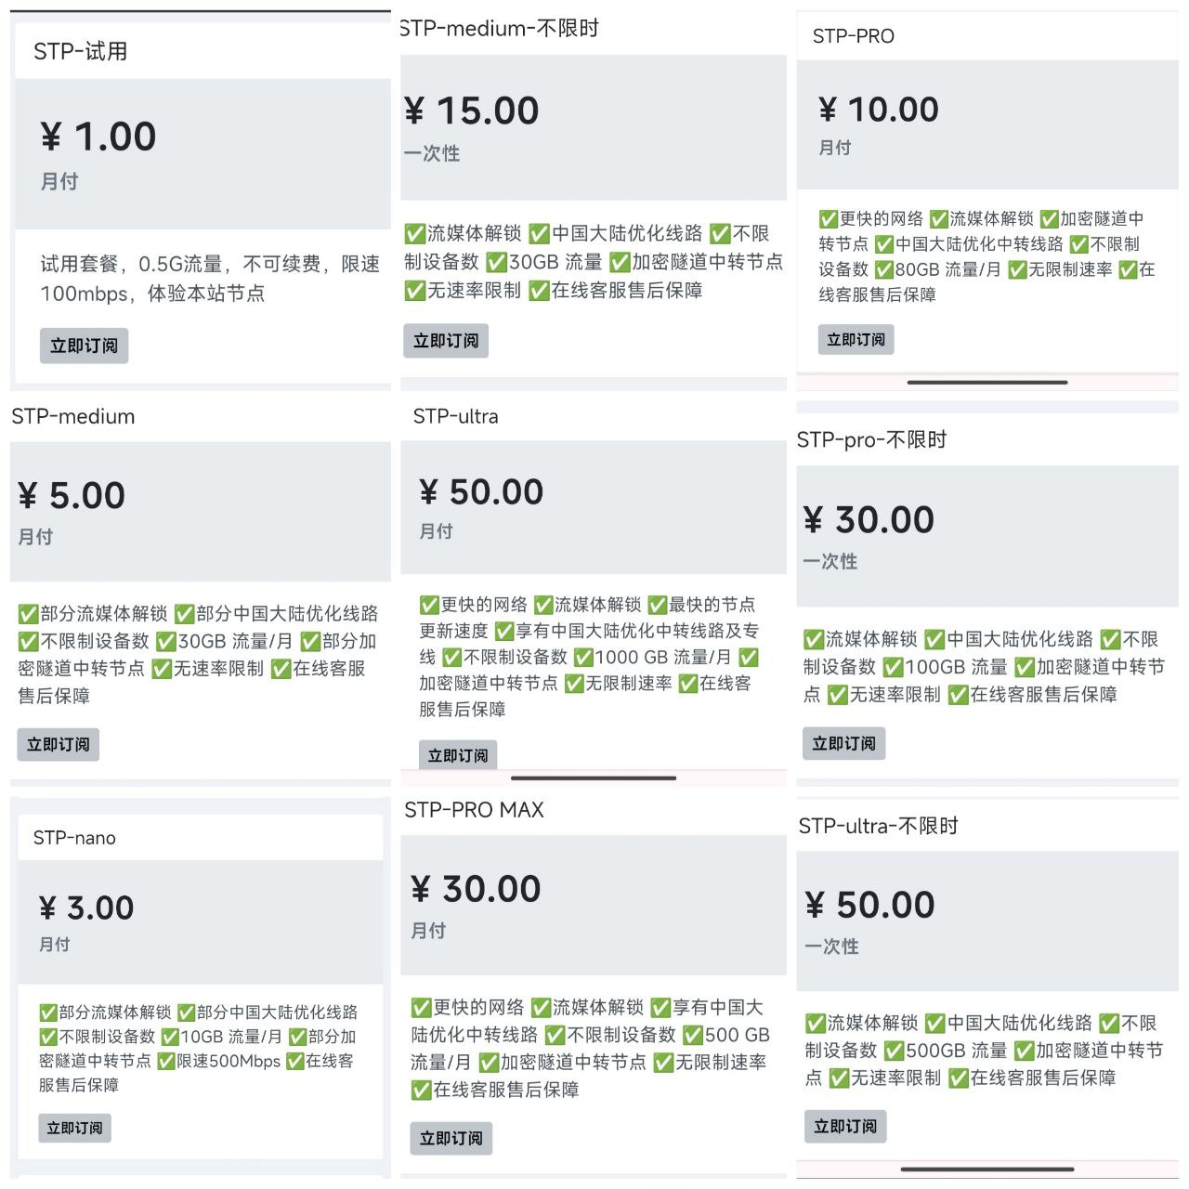1189x1189 pixels.
Task: Click the trial plan description text
Action: [x=210, y=279]
